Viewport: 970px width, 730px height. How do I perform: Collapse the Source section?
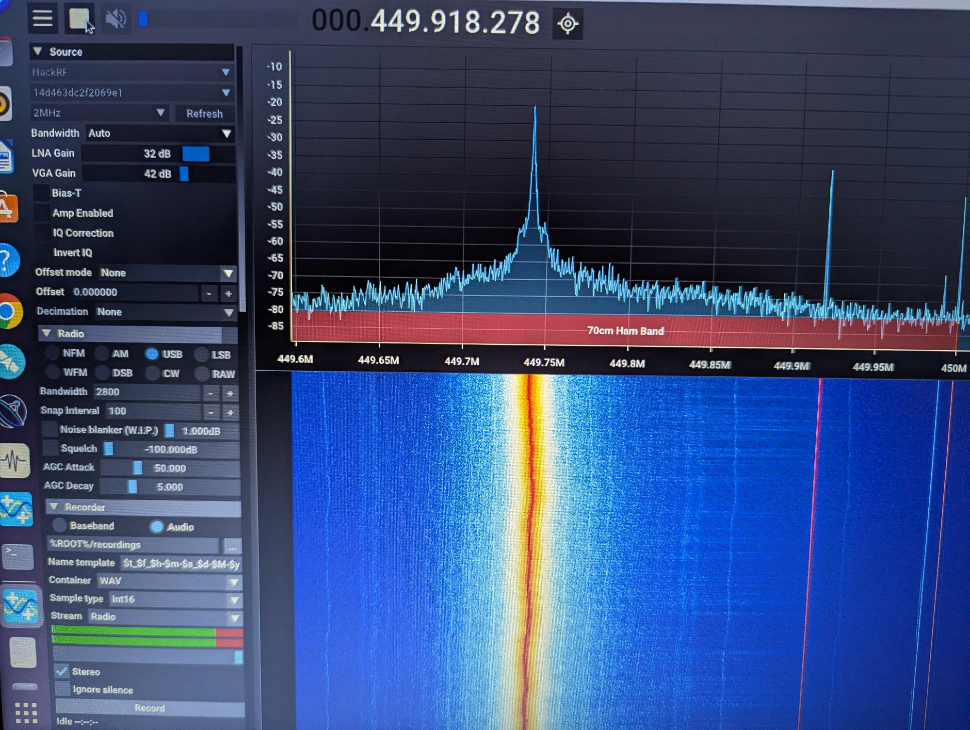point(132,51)
